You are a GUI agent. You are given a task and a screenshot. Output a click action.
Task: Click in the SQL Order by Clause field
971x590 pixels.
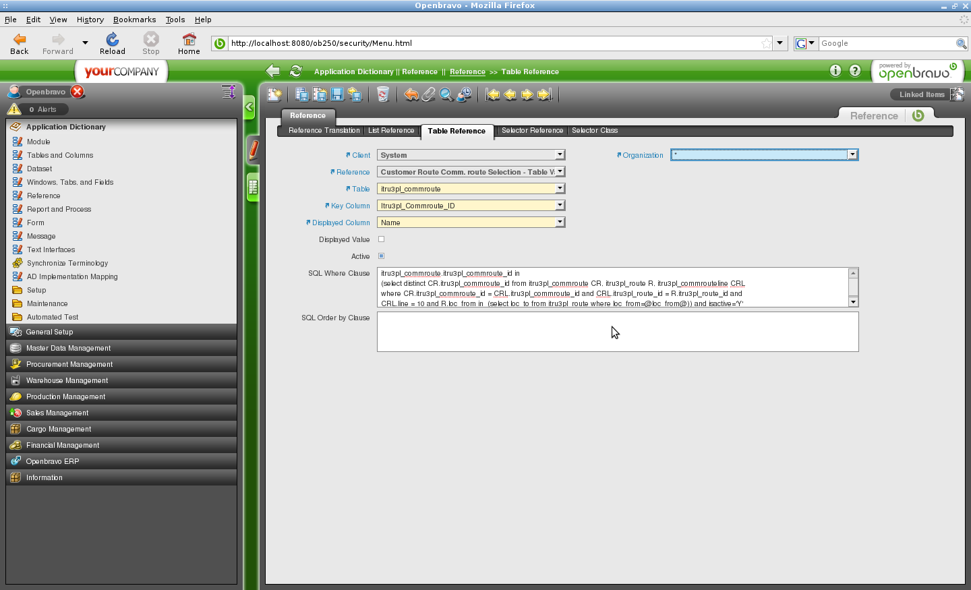click(x=617, y=332)
